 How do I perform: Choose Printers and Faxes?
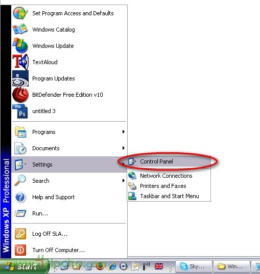[x=169, y=186]
